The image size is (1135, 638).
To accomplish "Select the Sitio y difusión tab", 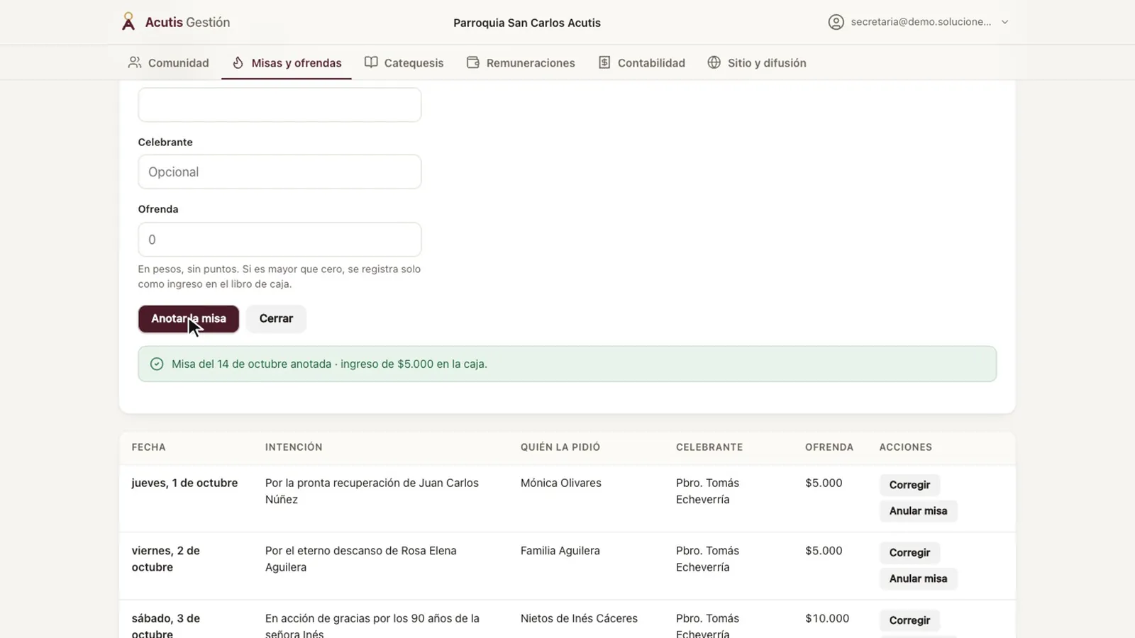I will (x=757, y=62).
